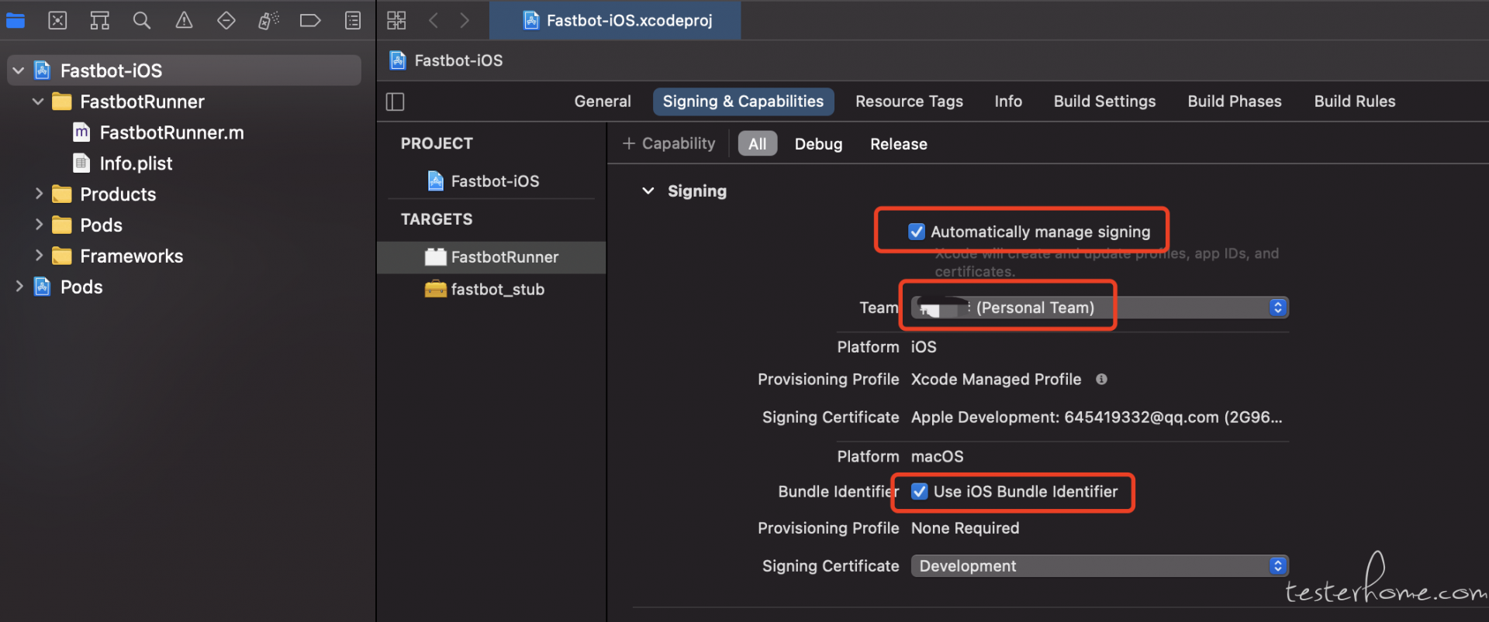Open the Issue navigator warning icon
1489x622 pixels.
tap(184, 21)
